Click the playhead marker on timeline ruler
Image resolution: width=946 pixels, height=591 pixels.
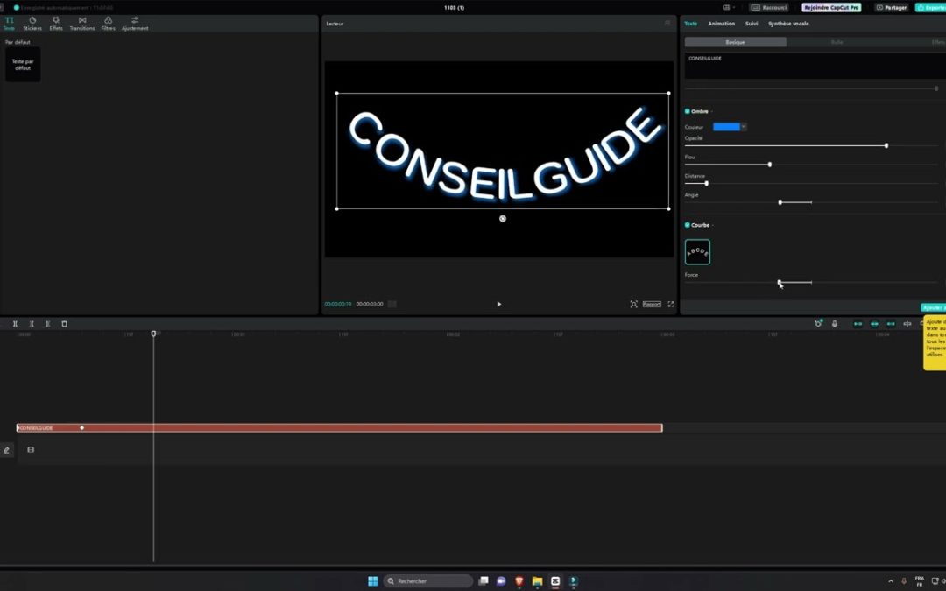pyautogui.click(x=153, y=334)
